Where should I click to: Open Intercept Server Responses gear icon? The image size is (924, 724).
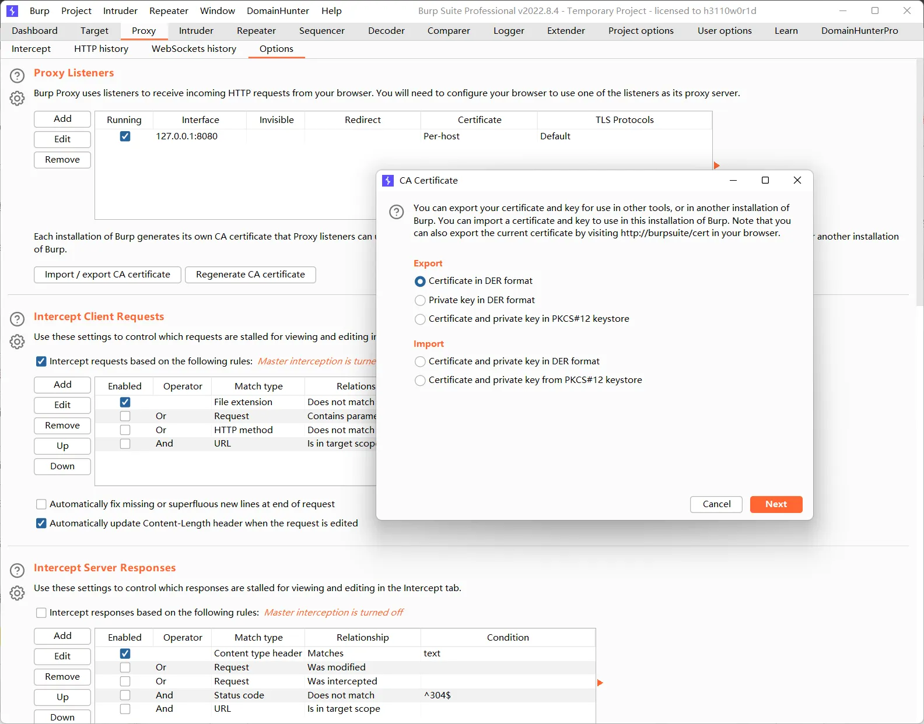[17, 593]
